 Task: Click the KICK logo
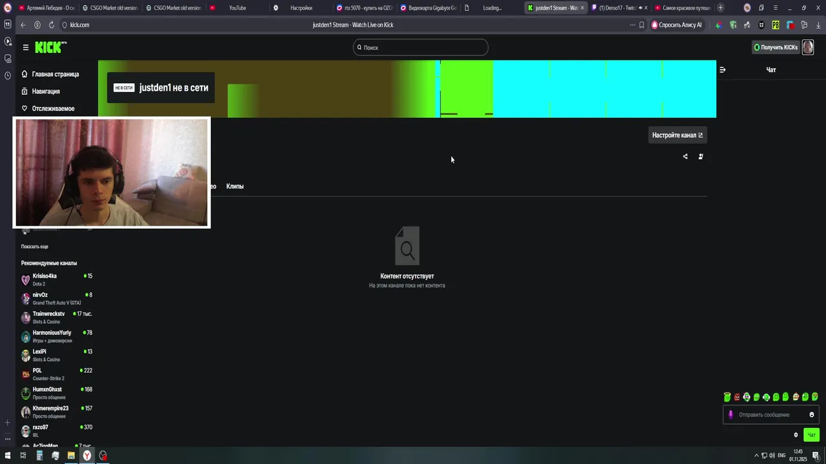coord(50,47)
